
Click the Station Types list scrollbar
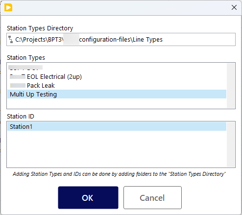[231, 86]
